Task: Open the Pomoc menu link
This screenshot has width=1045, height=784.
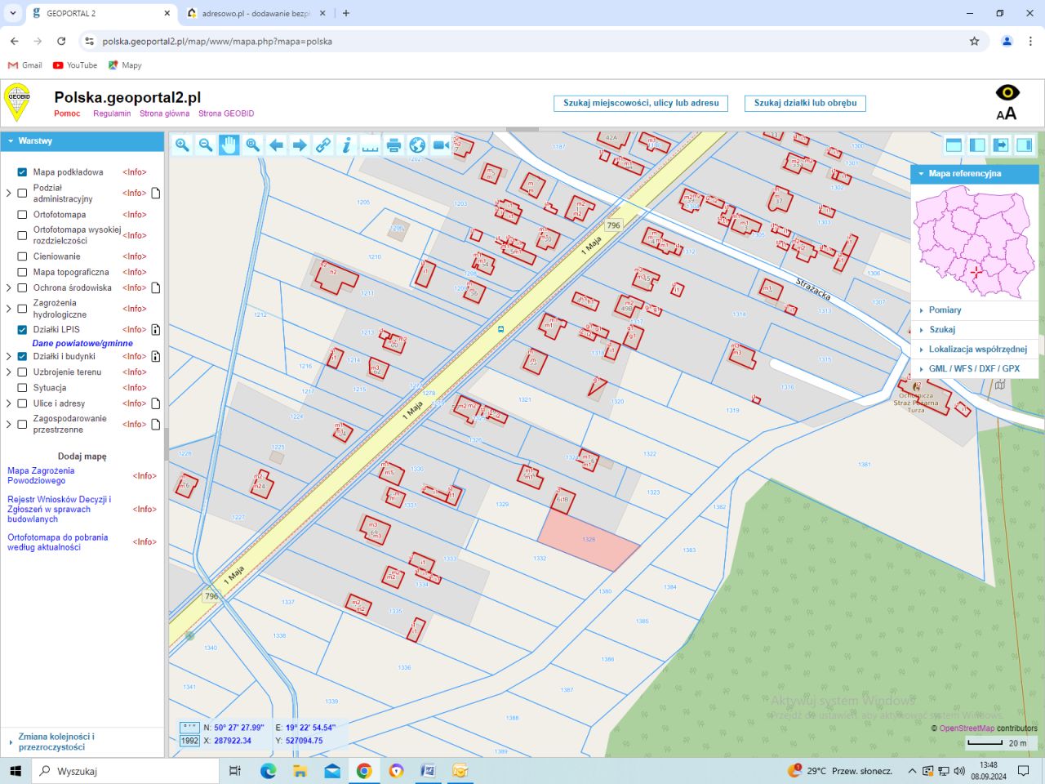Action: pyautogui.click(x=67, y=114)
